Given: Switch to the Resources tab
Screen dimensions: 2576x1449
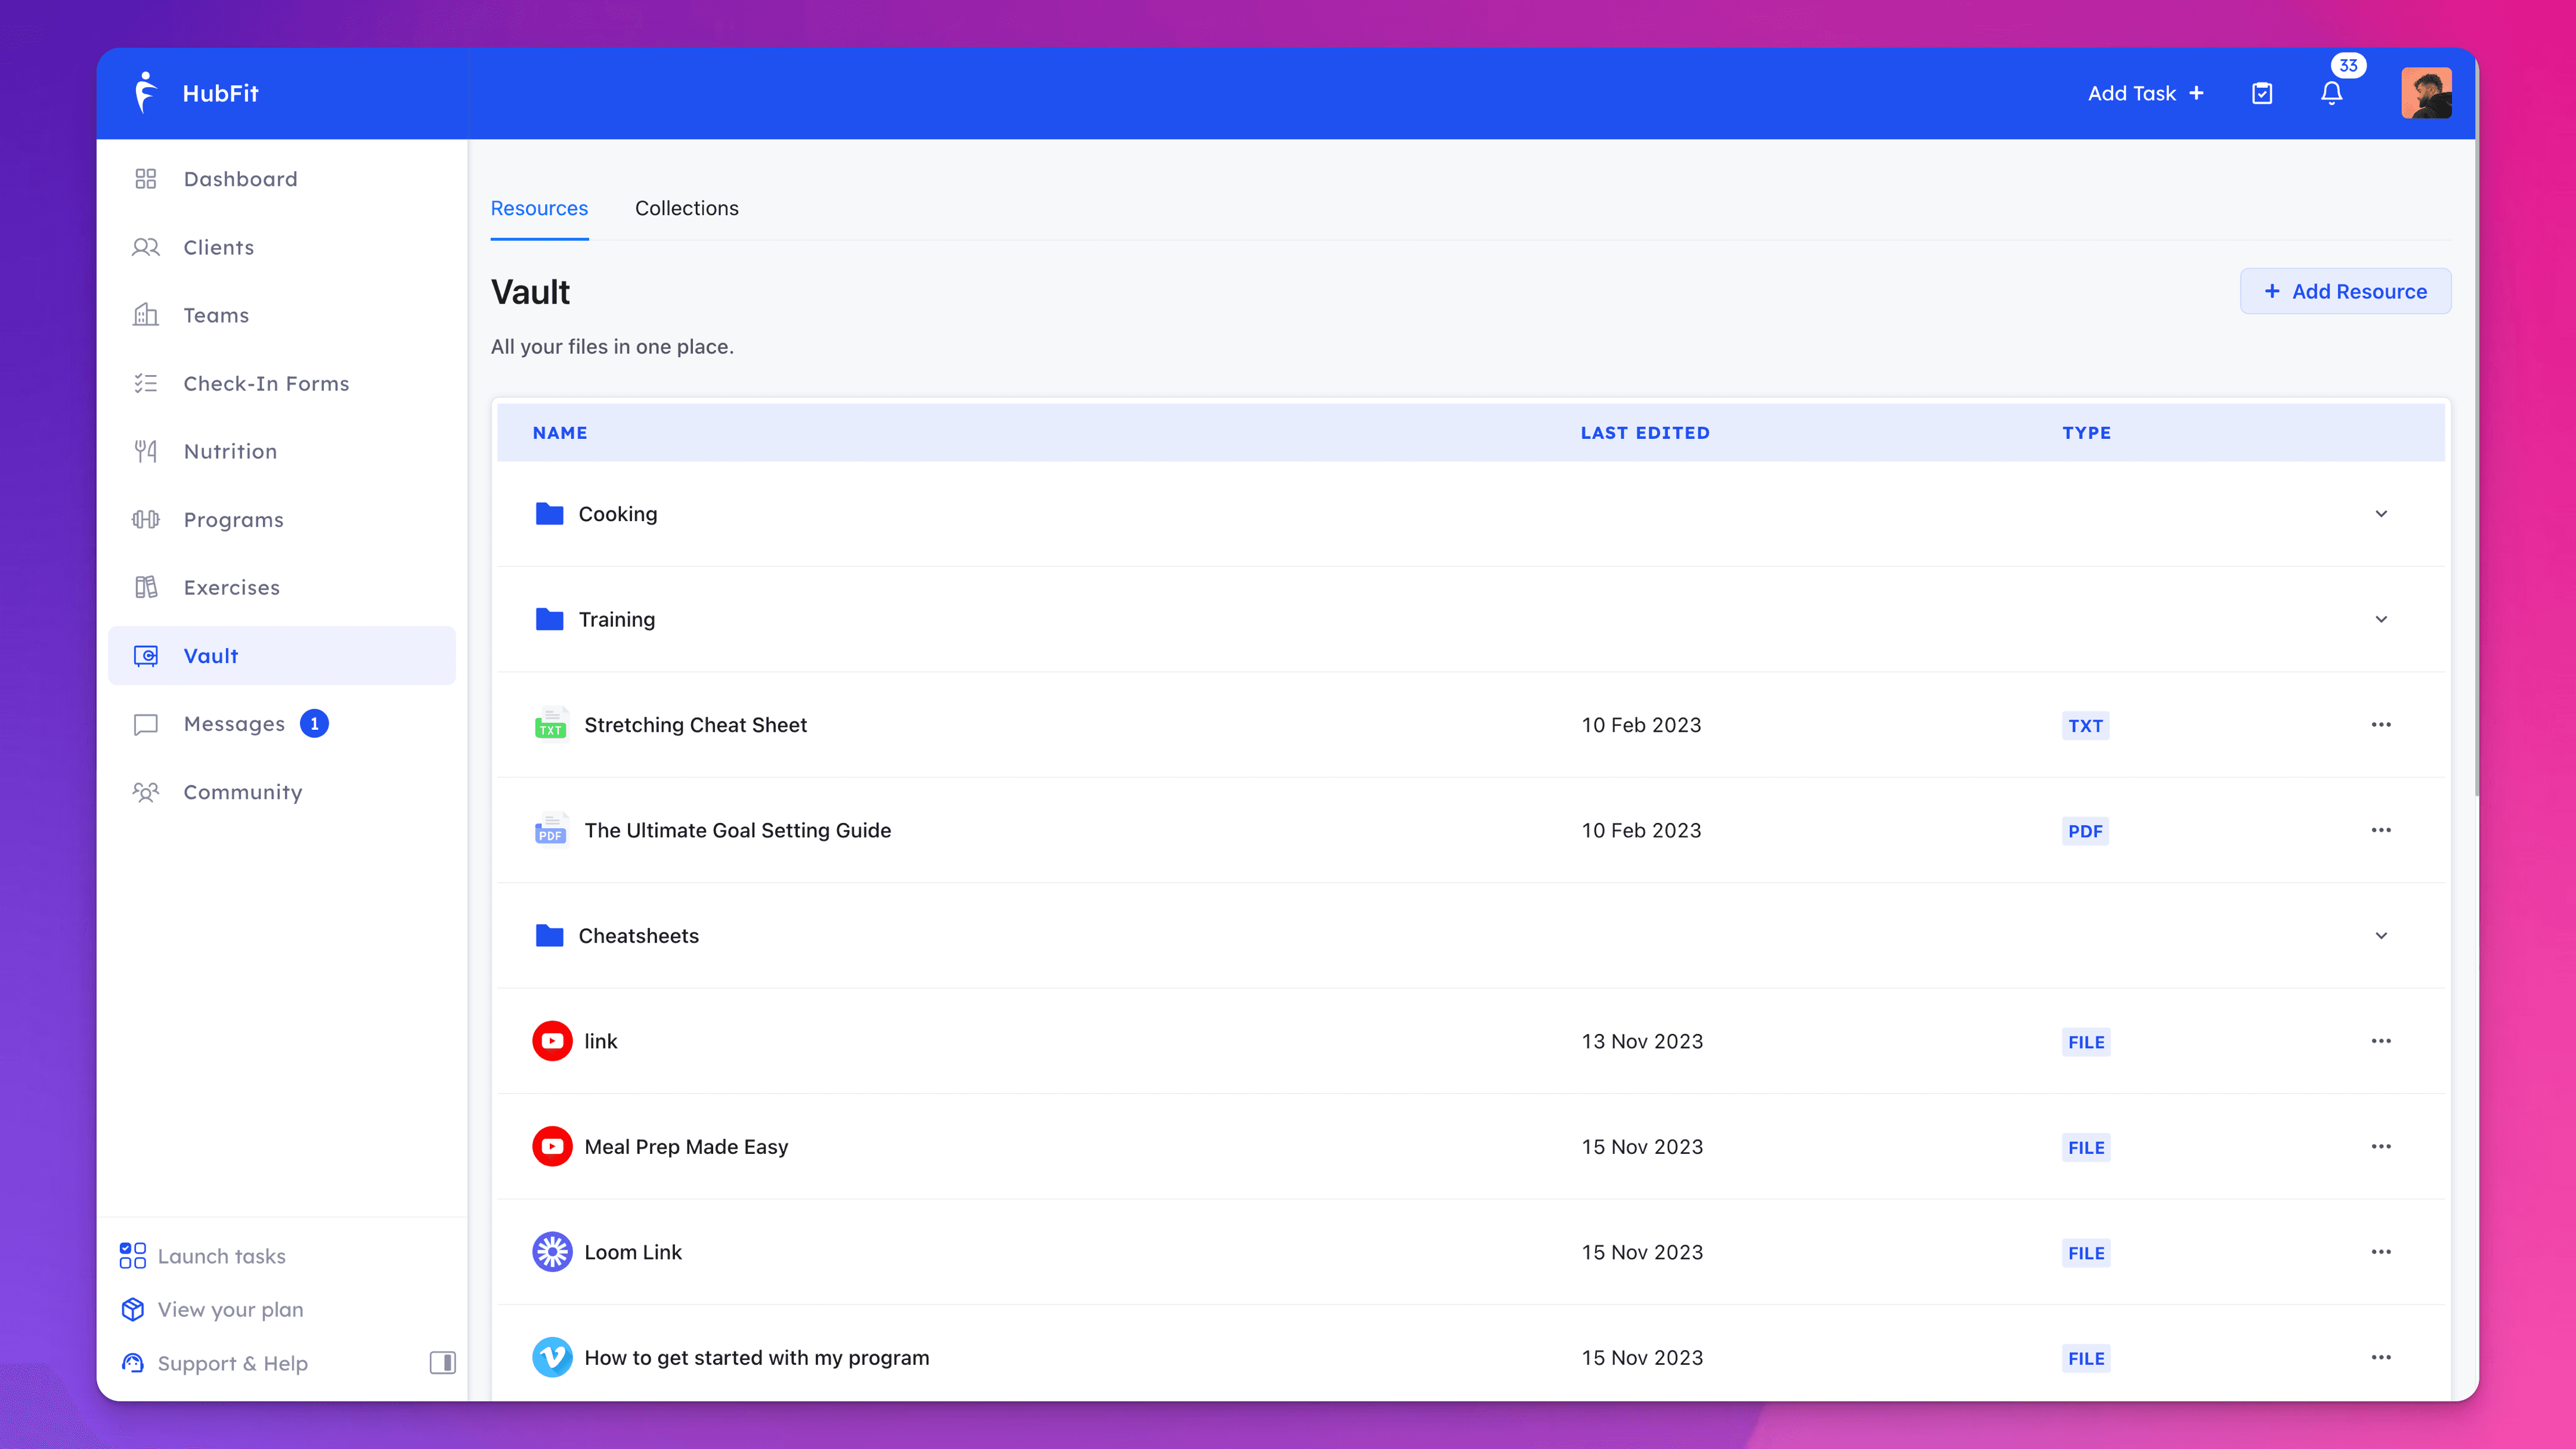Looking at the screenshot, I should [539, 208].
